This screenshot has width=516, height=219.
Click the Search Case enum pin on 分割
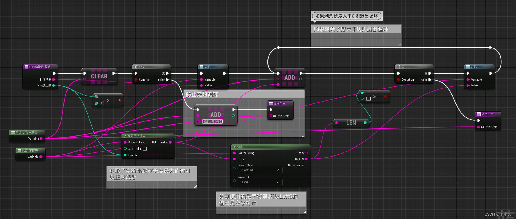tap(234, 168)
